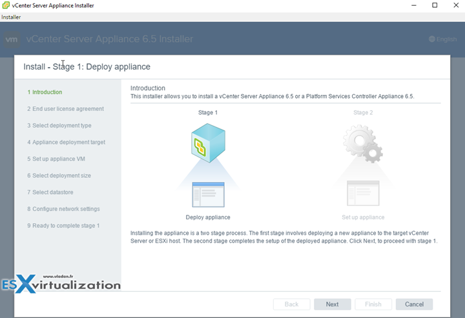
Task: Select step 8 Configure network settings
Action: pyautogui.click(x=63, y=209)
